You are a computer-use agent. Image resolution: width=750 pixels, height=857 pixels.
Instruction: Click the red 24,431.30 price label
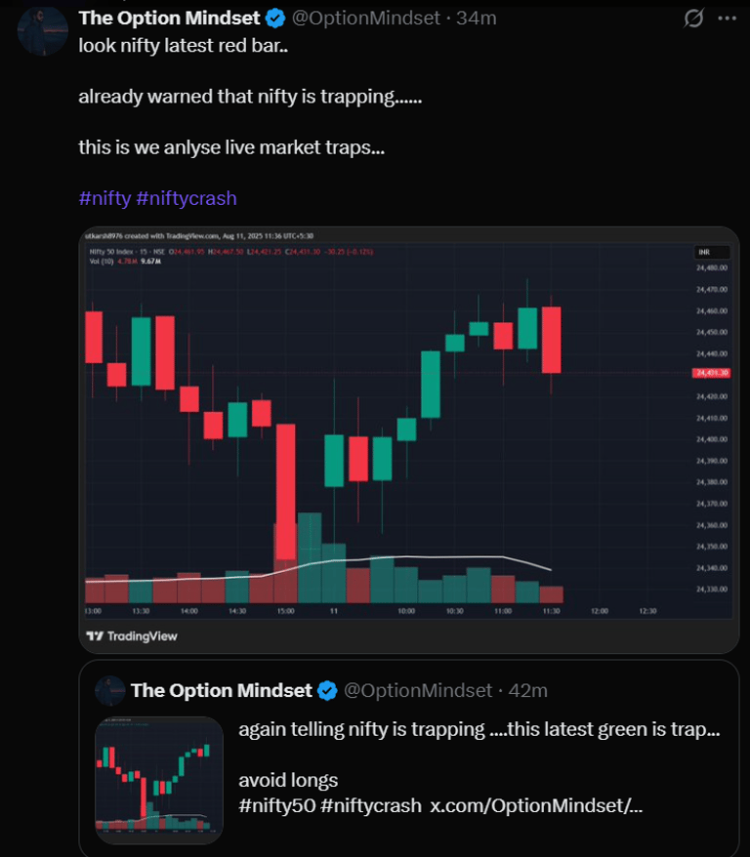click(711, 373)
